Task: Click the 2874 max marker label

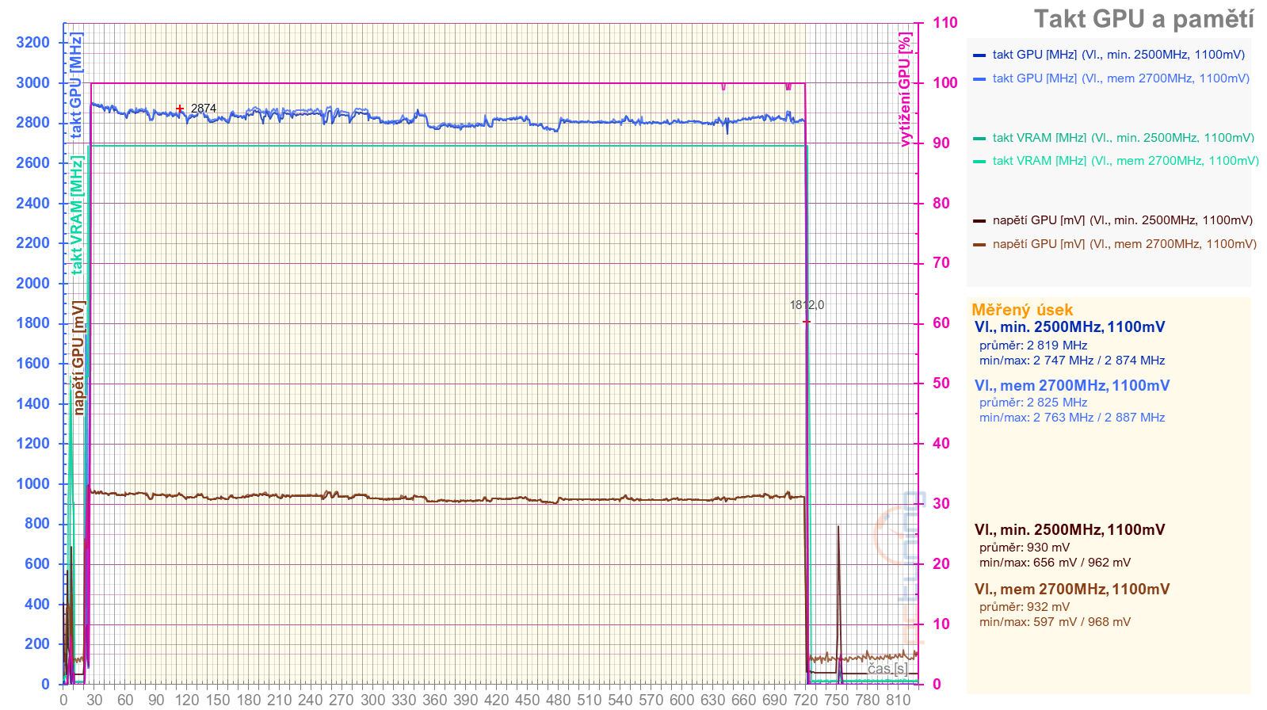Action: [x=204, y=109]
